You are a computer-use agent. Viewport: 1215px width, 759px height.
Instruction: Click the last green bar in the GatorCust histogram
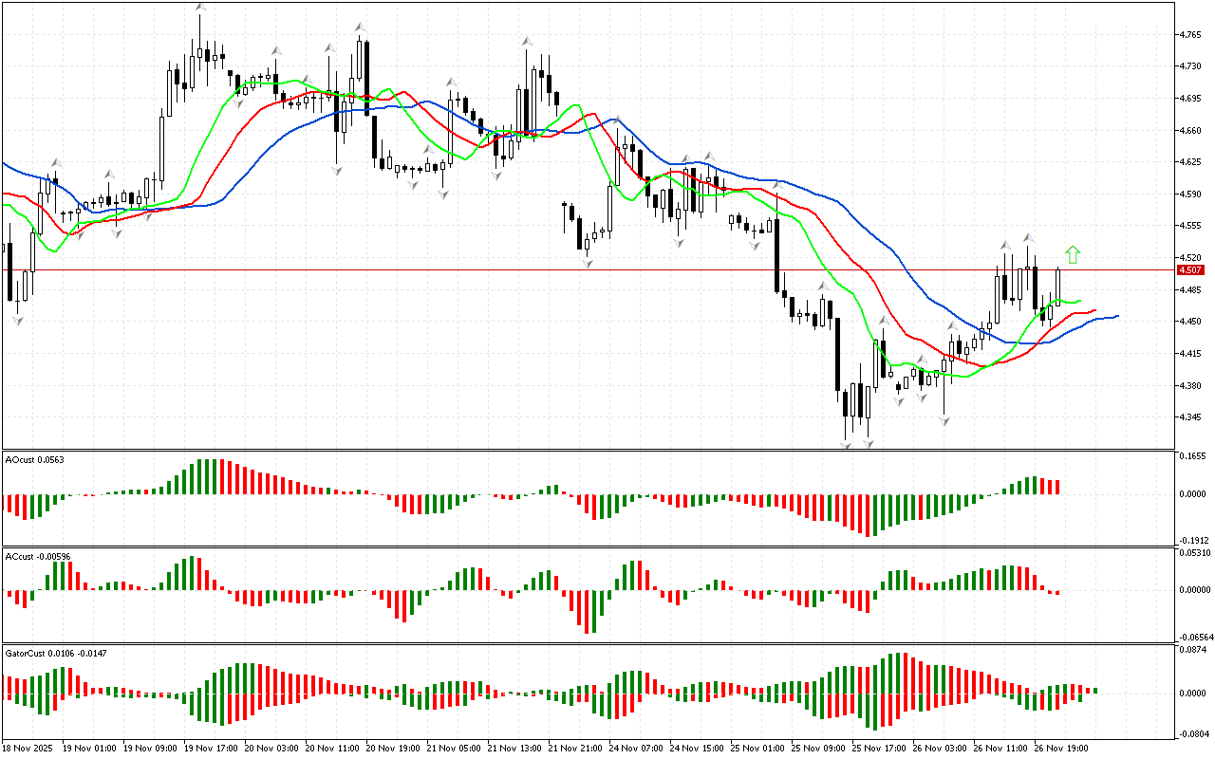coord(1094,690)
